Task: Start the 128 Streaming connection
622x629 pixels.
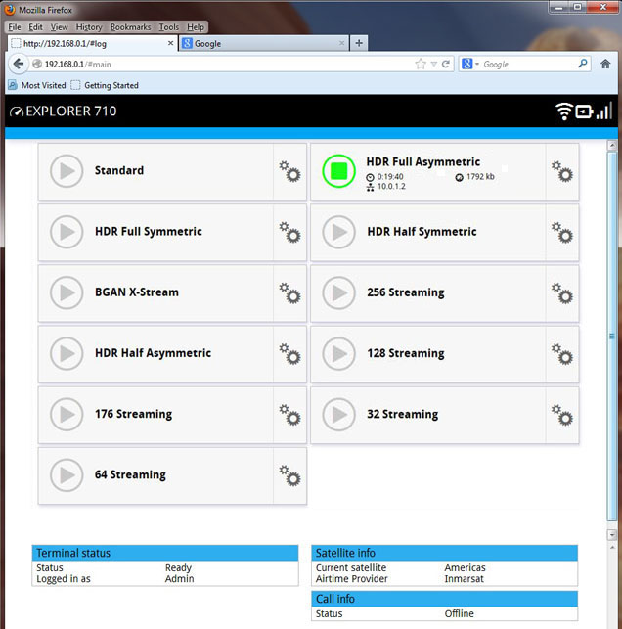Action: pos(338,353)
